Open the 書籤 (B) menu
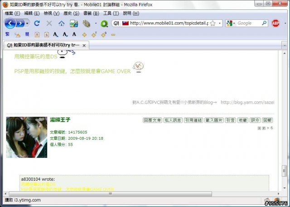This screenshot has height=207, width=290. [91, 13]
